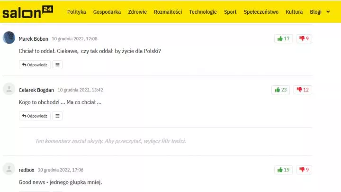Open redbox's default avatar
Viewport: 341px width, 192px height.
coord(9,169)
